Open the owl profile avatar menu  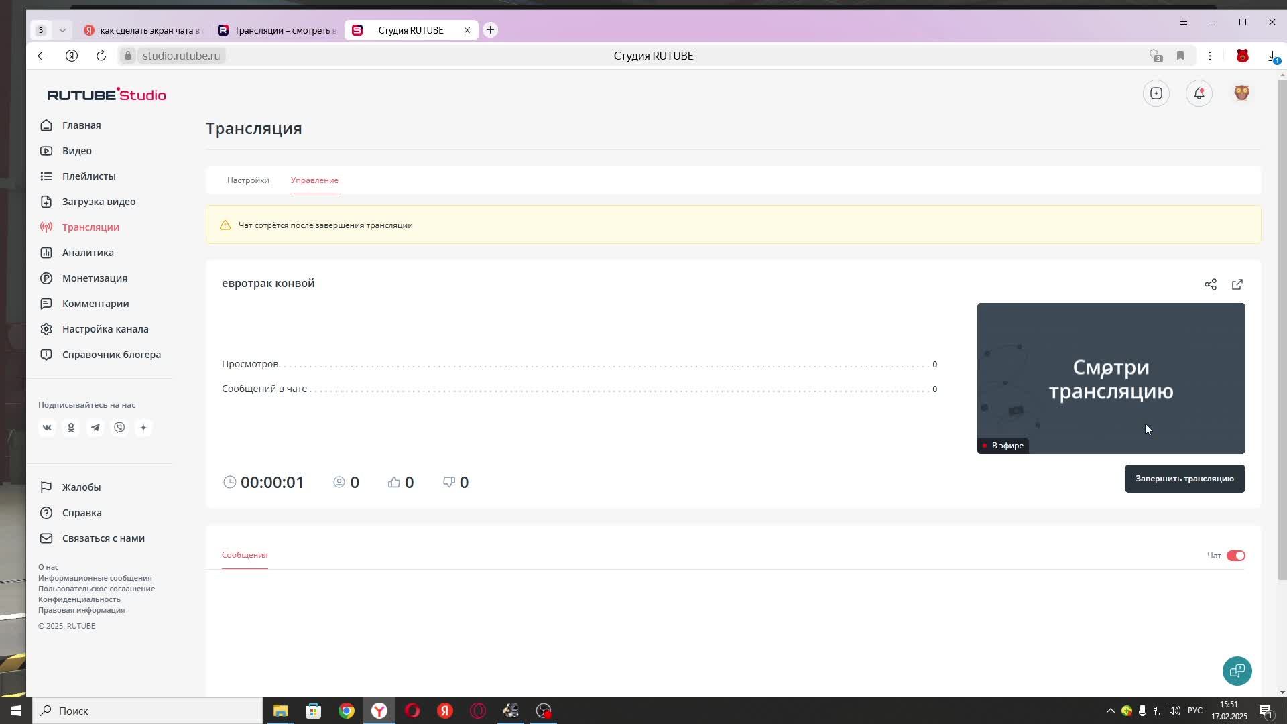(x=1241, y=93)
